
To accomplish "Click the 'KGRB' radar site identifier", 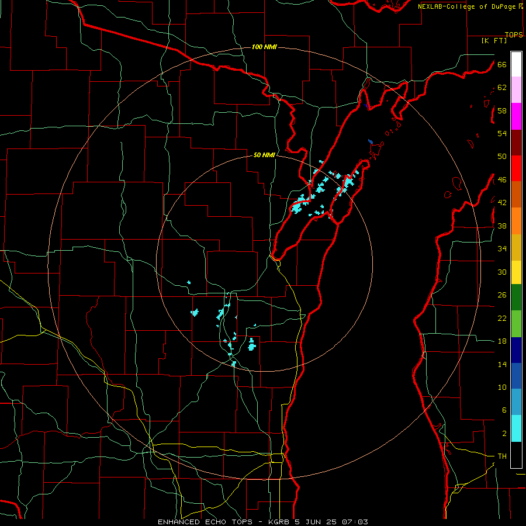I will pos(279,522).
